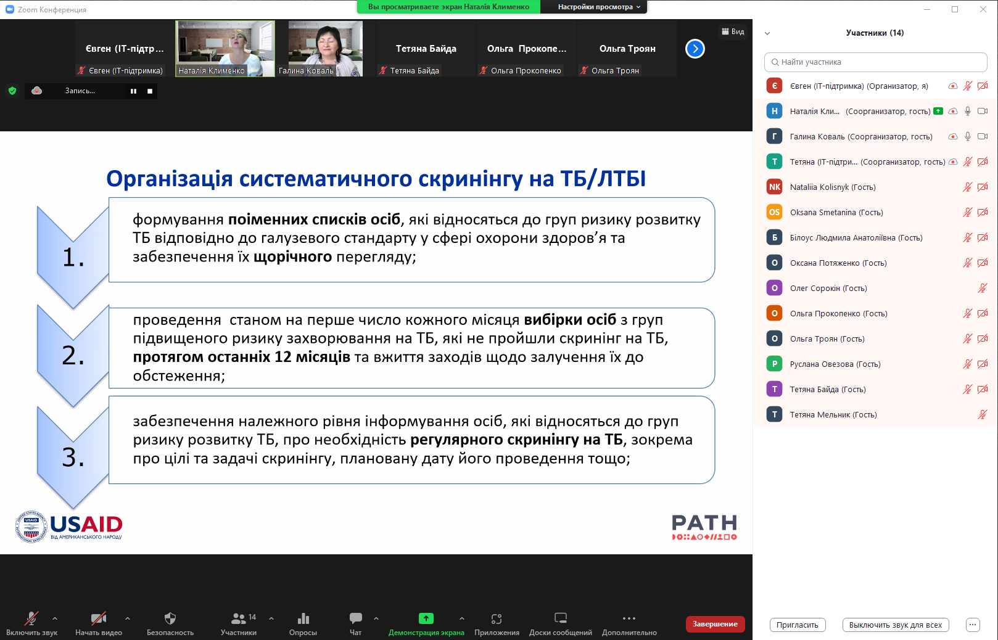Start camera with Начать видео
998x640 pixels.
(98, 618)
